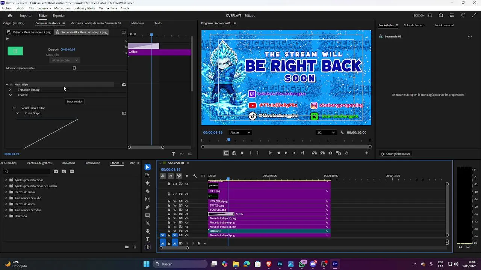
Task: Toggle Snap in timeline
Action: tap(171, 176)
